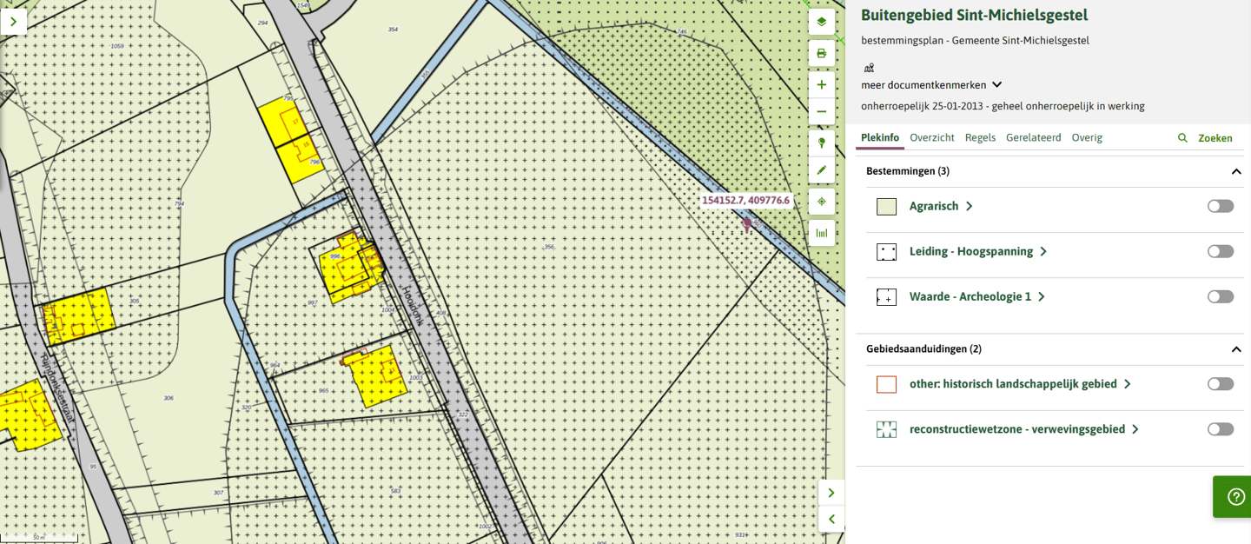Click the Leiding - Hoogspanning legend symbol
The width and height of the screenshot is (1251, 544).
click(886, 252)
